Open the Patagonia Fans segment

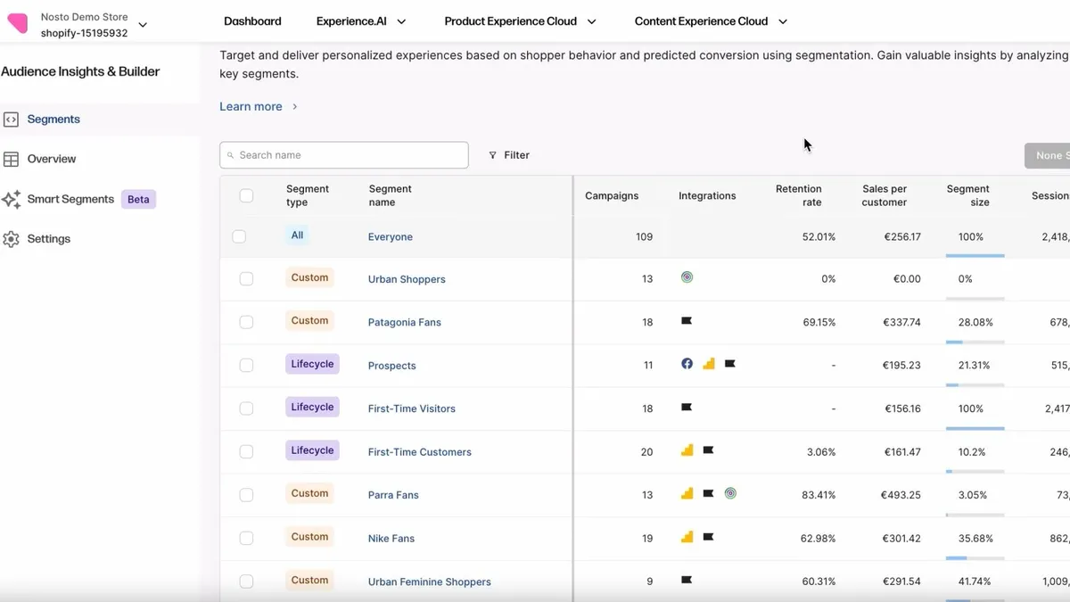[405, 322]
